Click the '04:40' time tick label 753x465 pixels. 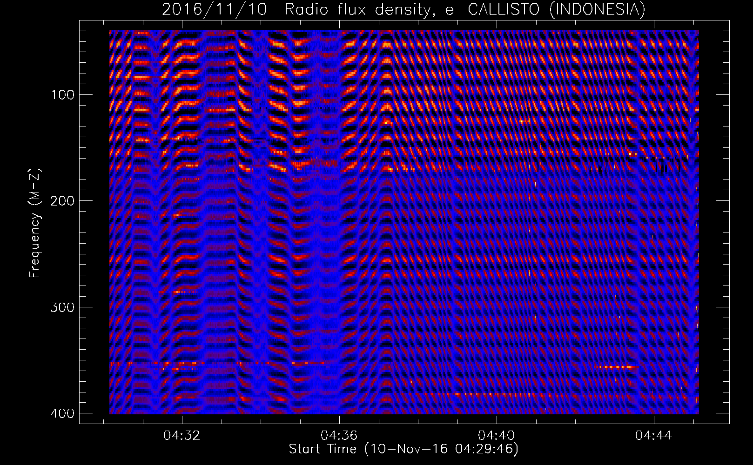point(497,436)
